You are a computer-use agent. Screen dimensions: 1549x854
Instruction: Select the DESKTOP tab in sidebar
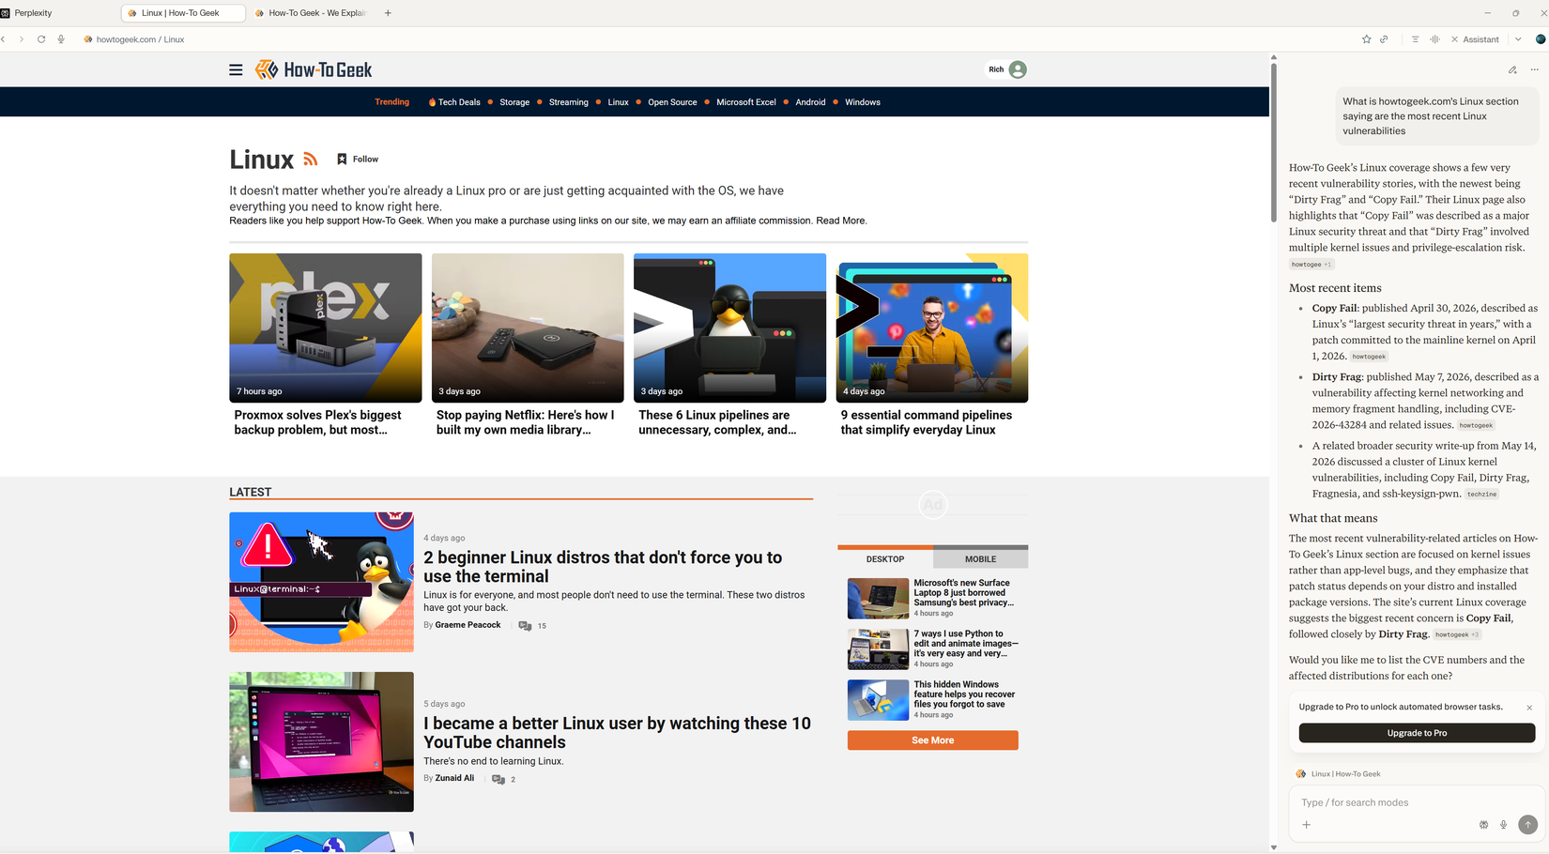[x=885, y=558]
